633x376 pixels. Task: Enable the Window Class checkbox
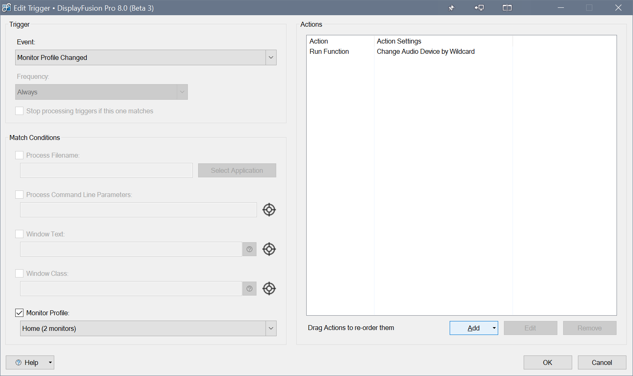[19, 273]
